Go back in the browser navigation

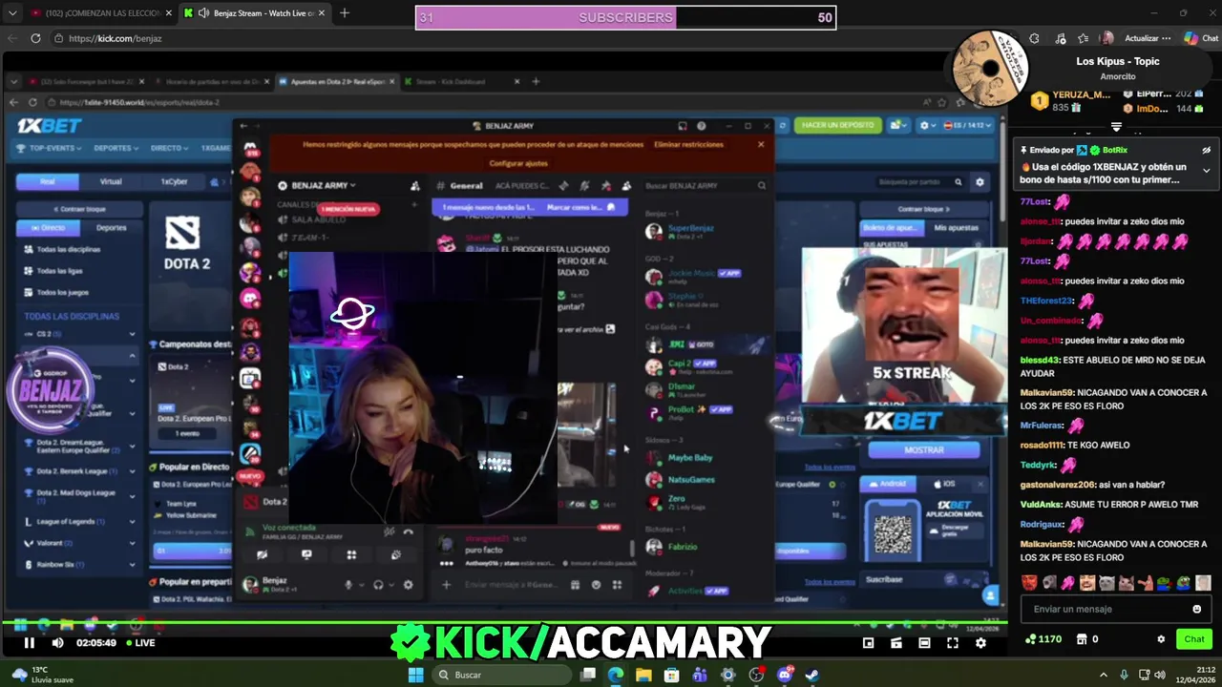tap(12, 38)
